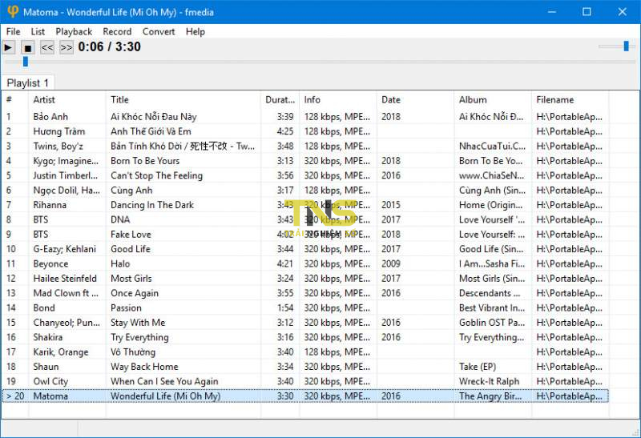Open the Playback menu
Viewport: 641px width, 438px height.
click(x=74, y=31)
